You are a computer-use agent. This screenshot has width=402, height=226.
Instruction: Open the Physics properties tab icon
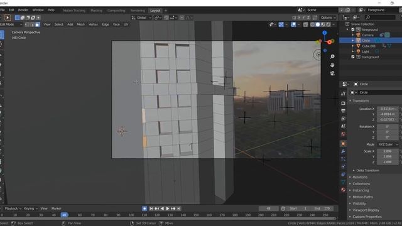343,167
